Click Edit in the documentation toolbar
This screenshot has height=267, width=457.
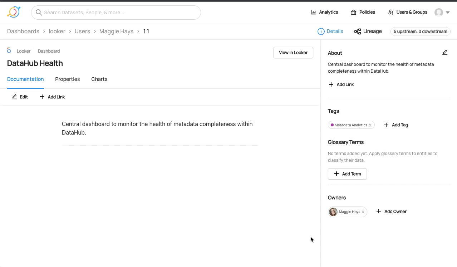pyautogui.click(x=20, y=97)
